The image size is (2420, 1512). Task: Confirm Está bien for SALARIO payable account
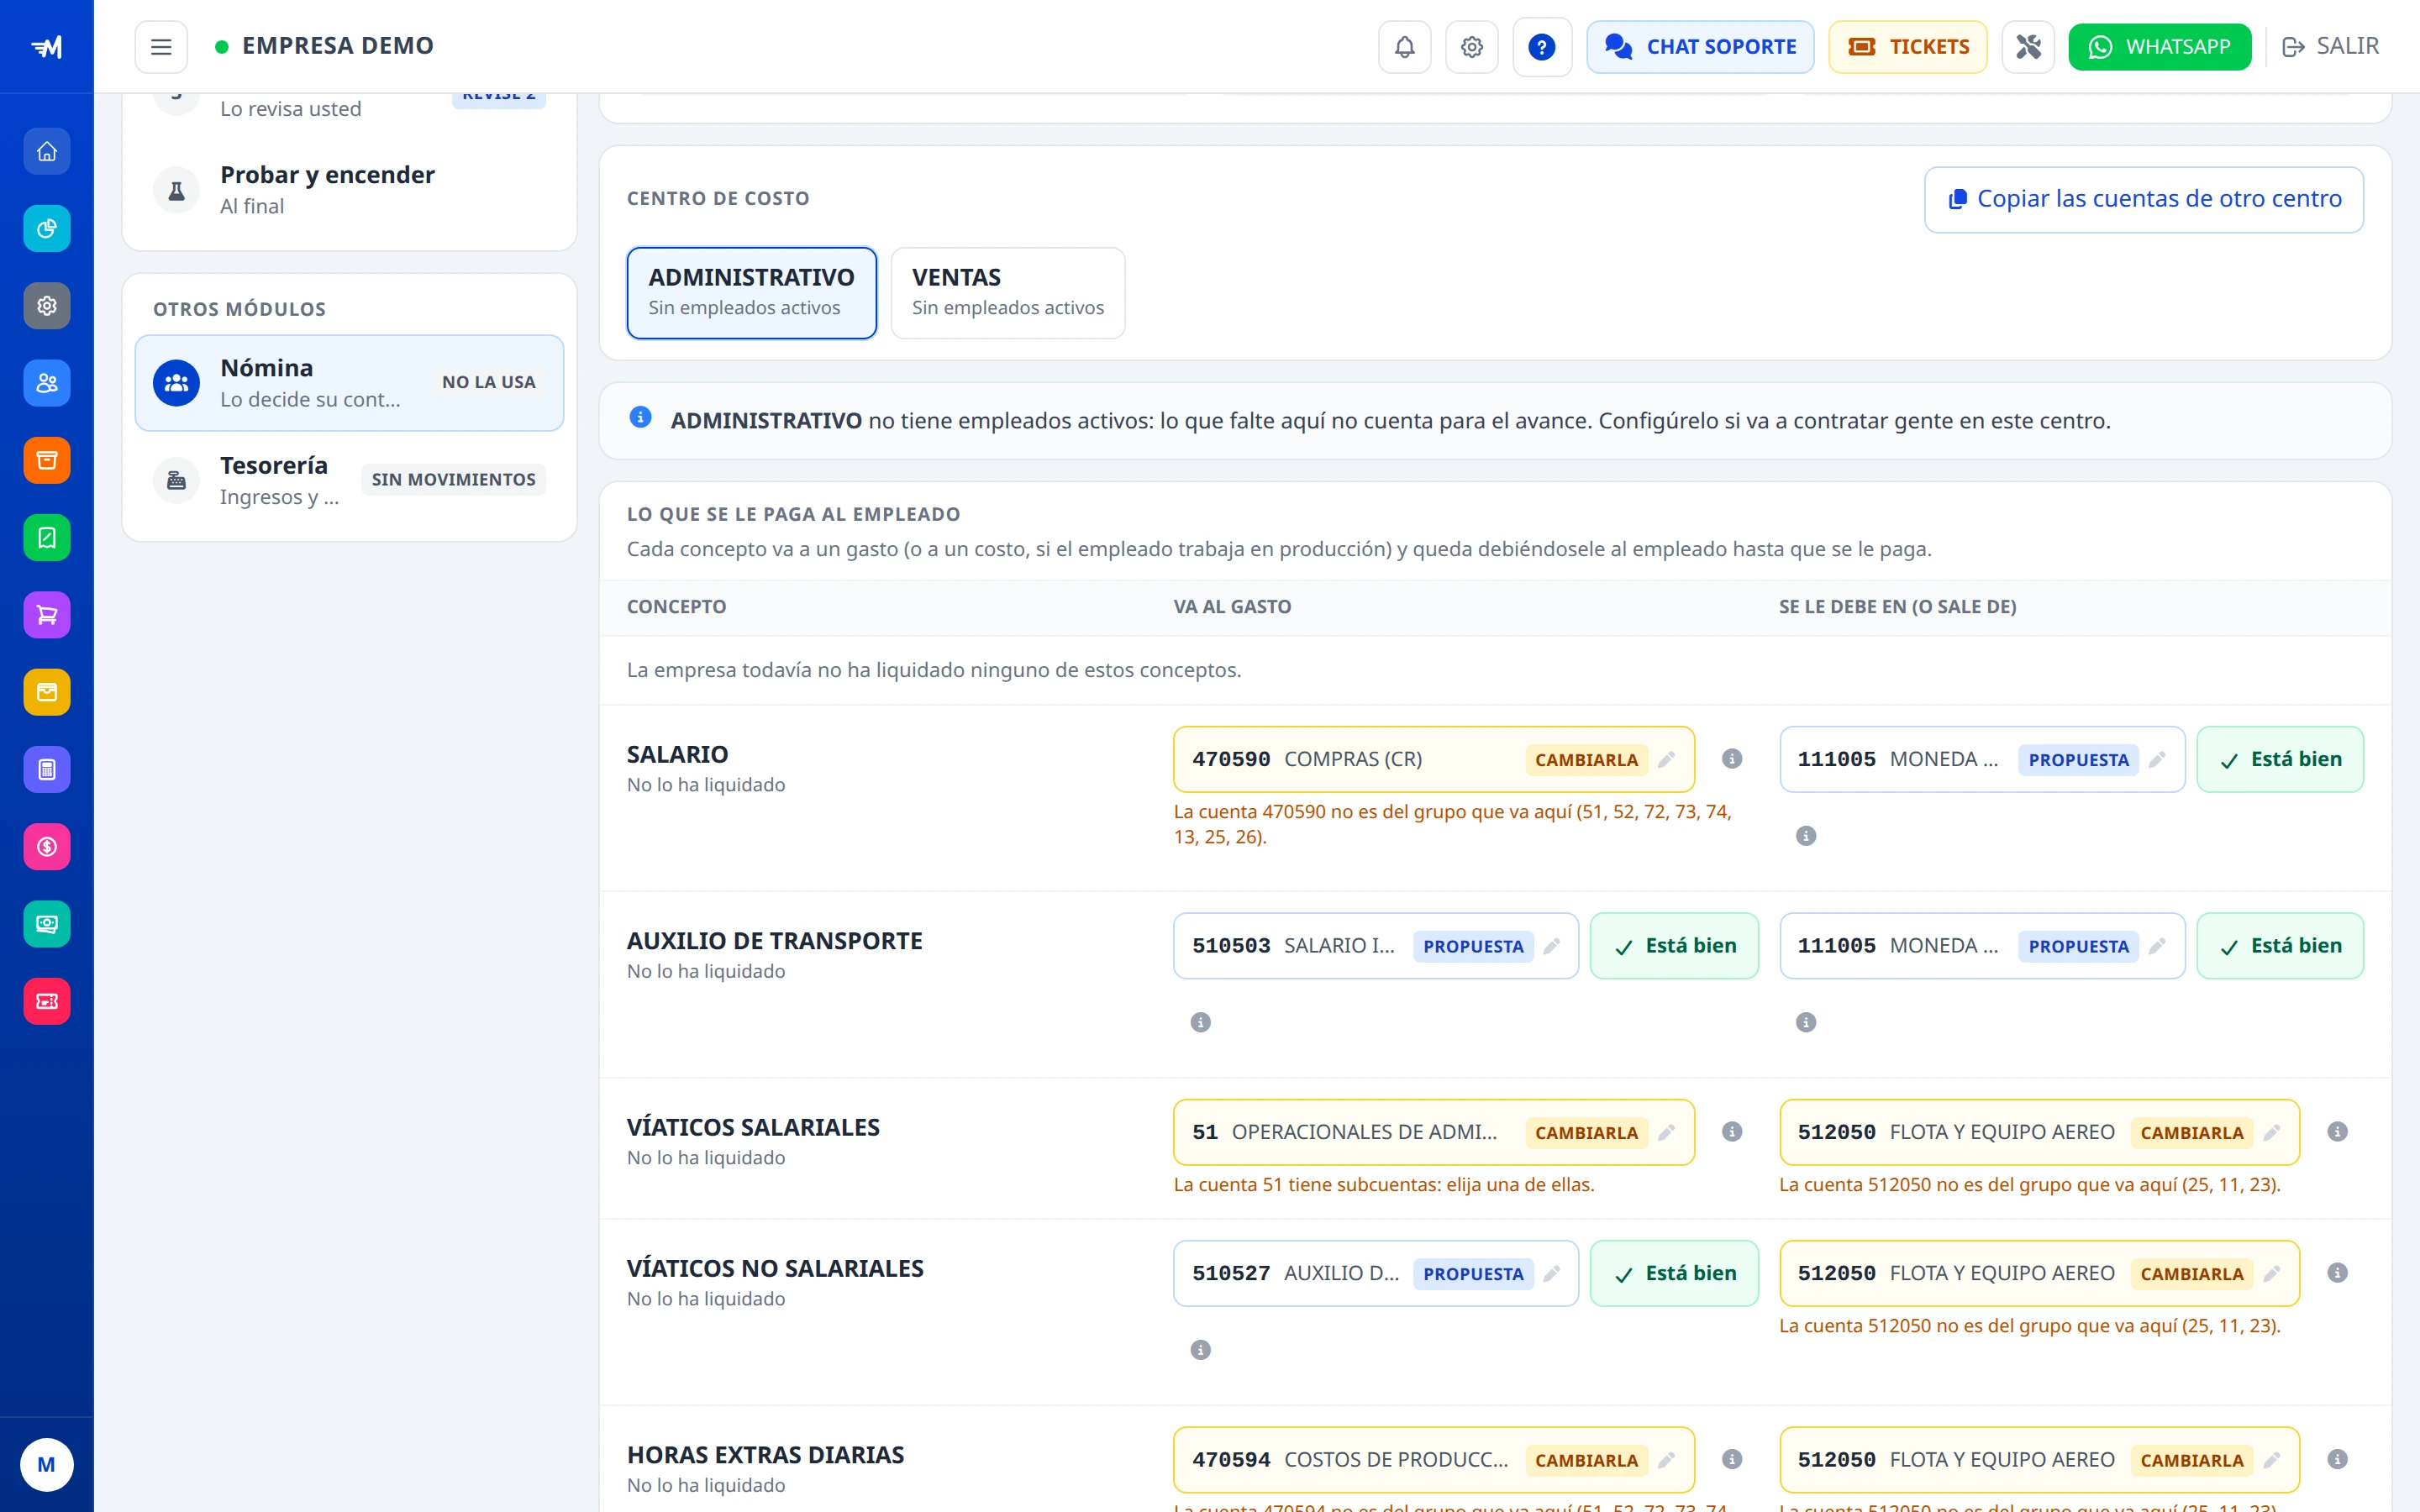click(x=2280, y=760)
